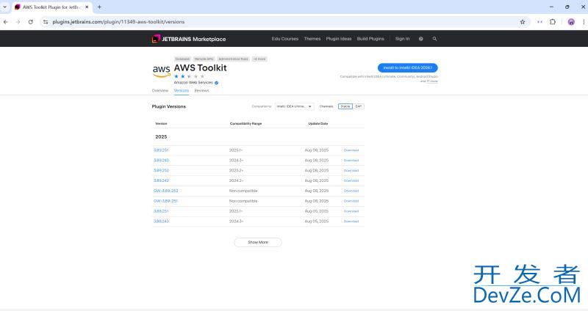Viewport: 588px width, 311px height.
Task: Open version 3.89.251 link
Action: (x=161, y=150)
